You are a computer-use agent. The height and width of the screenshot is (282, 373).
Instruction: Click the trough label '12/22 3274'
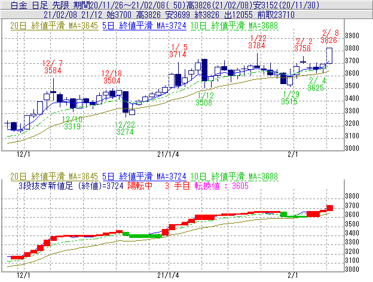125,128
